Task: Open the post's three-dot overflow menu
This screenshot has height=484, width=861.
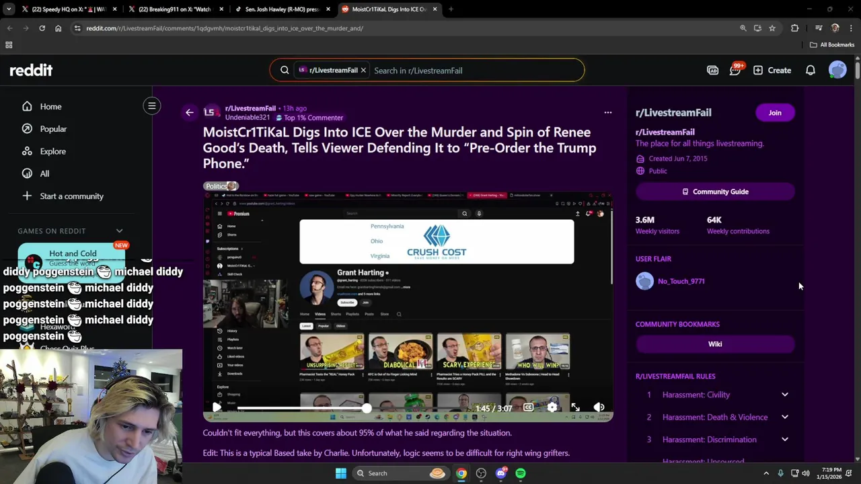Action: pos(608,112)
